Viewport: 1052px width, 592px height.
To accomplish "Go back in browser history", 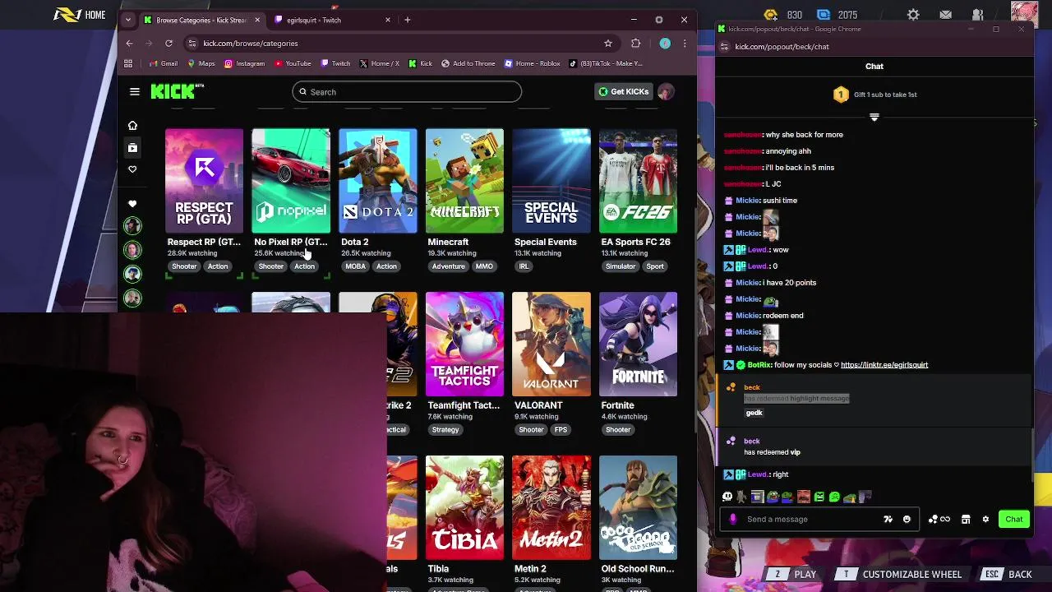I will [x=129, y=44].
